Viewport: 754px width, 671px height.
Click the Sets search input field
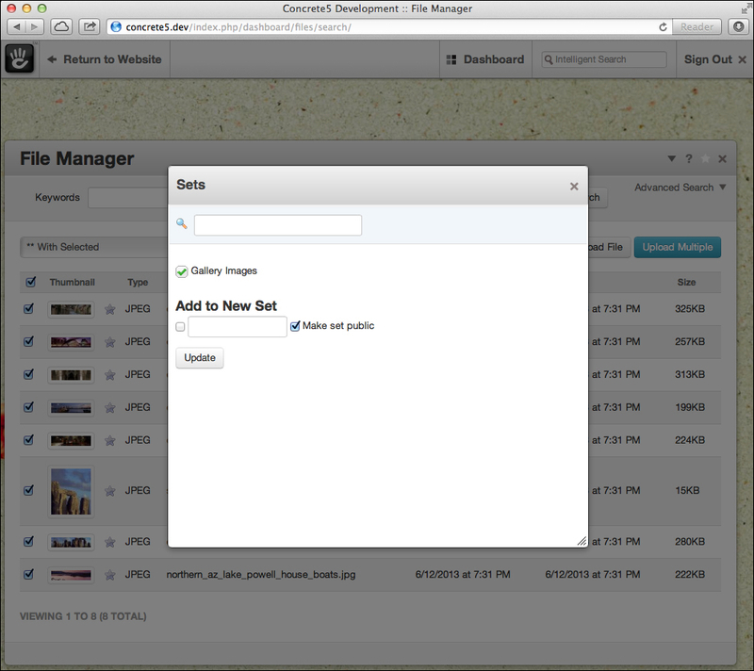[278, 225]
